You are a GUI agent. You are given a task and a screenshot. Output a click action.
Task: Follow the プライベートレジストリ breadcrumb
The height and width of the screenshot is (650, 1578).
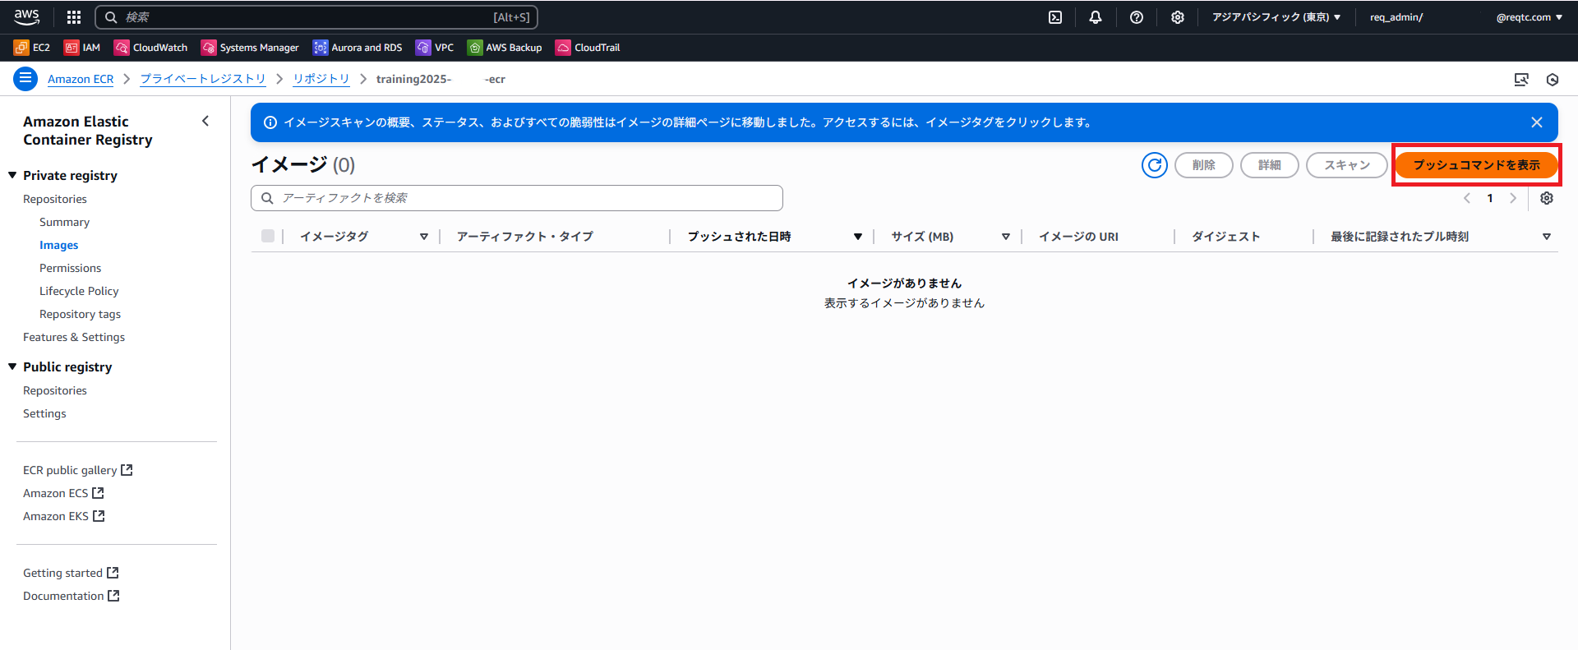(203, 79)
